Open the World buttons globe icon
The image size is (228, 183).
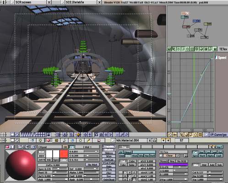point(72,140)
